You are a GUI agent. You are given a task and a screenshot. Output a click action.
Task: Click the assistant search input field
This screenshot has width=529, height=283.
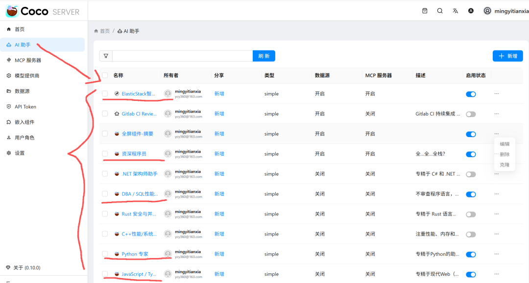tap(182, 56)
